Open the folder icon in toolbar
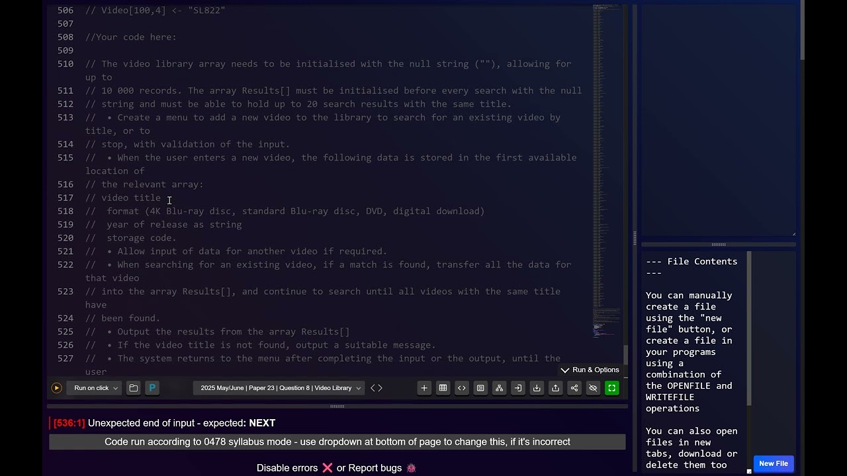Image resolution: width=847 pixels, height=476 pixels. [x=133, y=388]
